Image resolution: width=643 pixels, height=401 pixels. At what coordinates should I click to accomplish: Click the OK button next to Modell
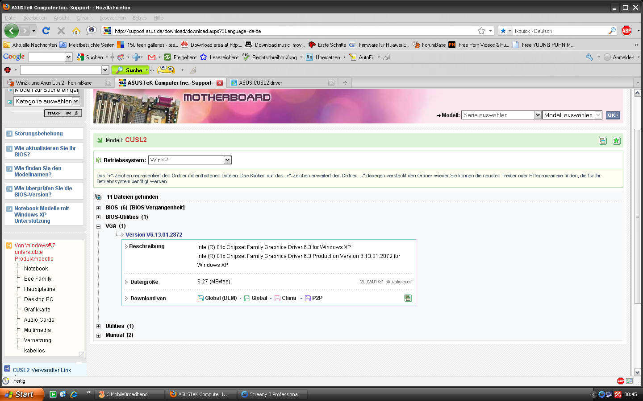(613, 115)
